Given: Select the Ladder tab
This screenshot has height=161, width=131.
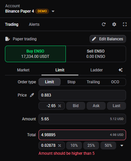Looking at the screenshot, I should (x=96, y=70).
